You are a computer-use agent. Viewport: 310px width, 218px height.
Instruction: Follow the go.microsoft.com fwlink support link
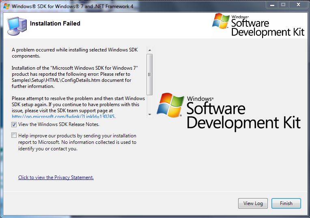(x=63, y=116)
